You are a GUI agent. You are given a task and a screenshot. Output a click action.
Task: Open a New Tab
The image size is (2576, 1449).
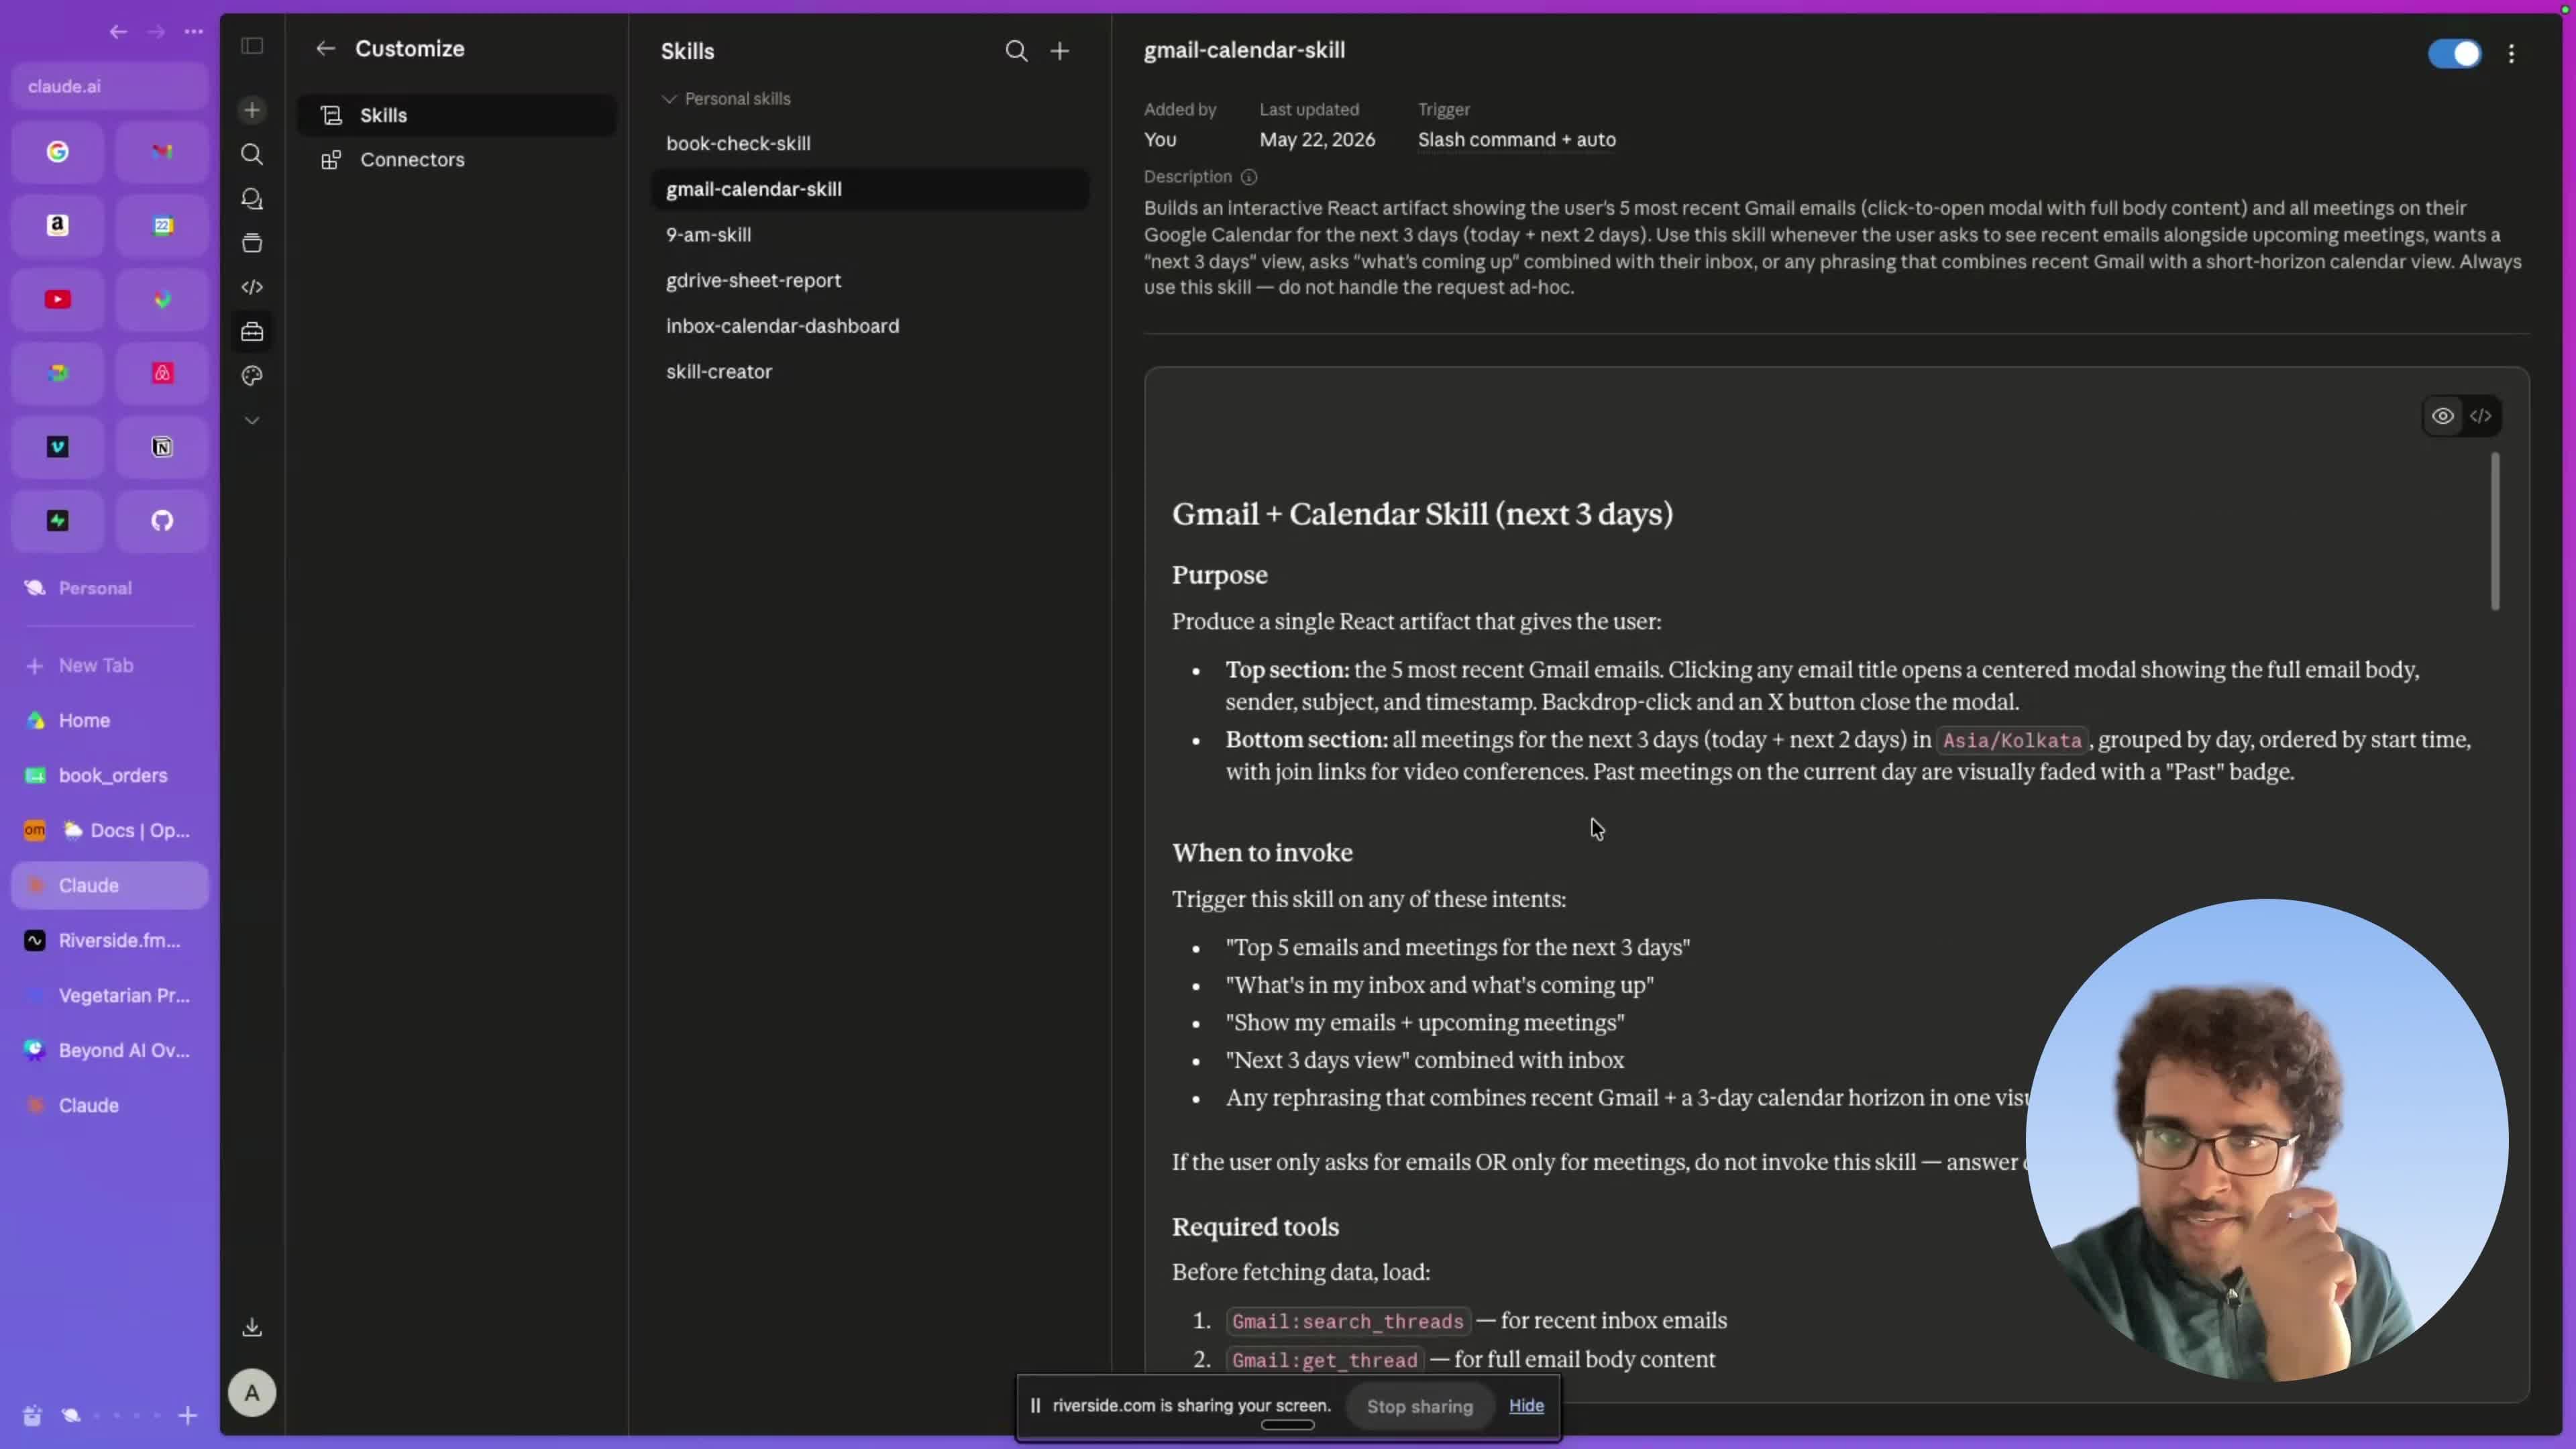point(110,665)
